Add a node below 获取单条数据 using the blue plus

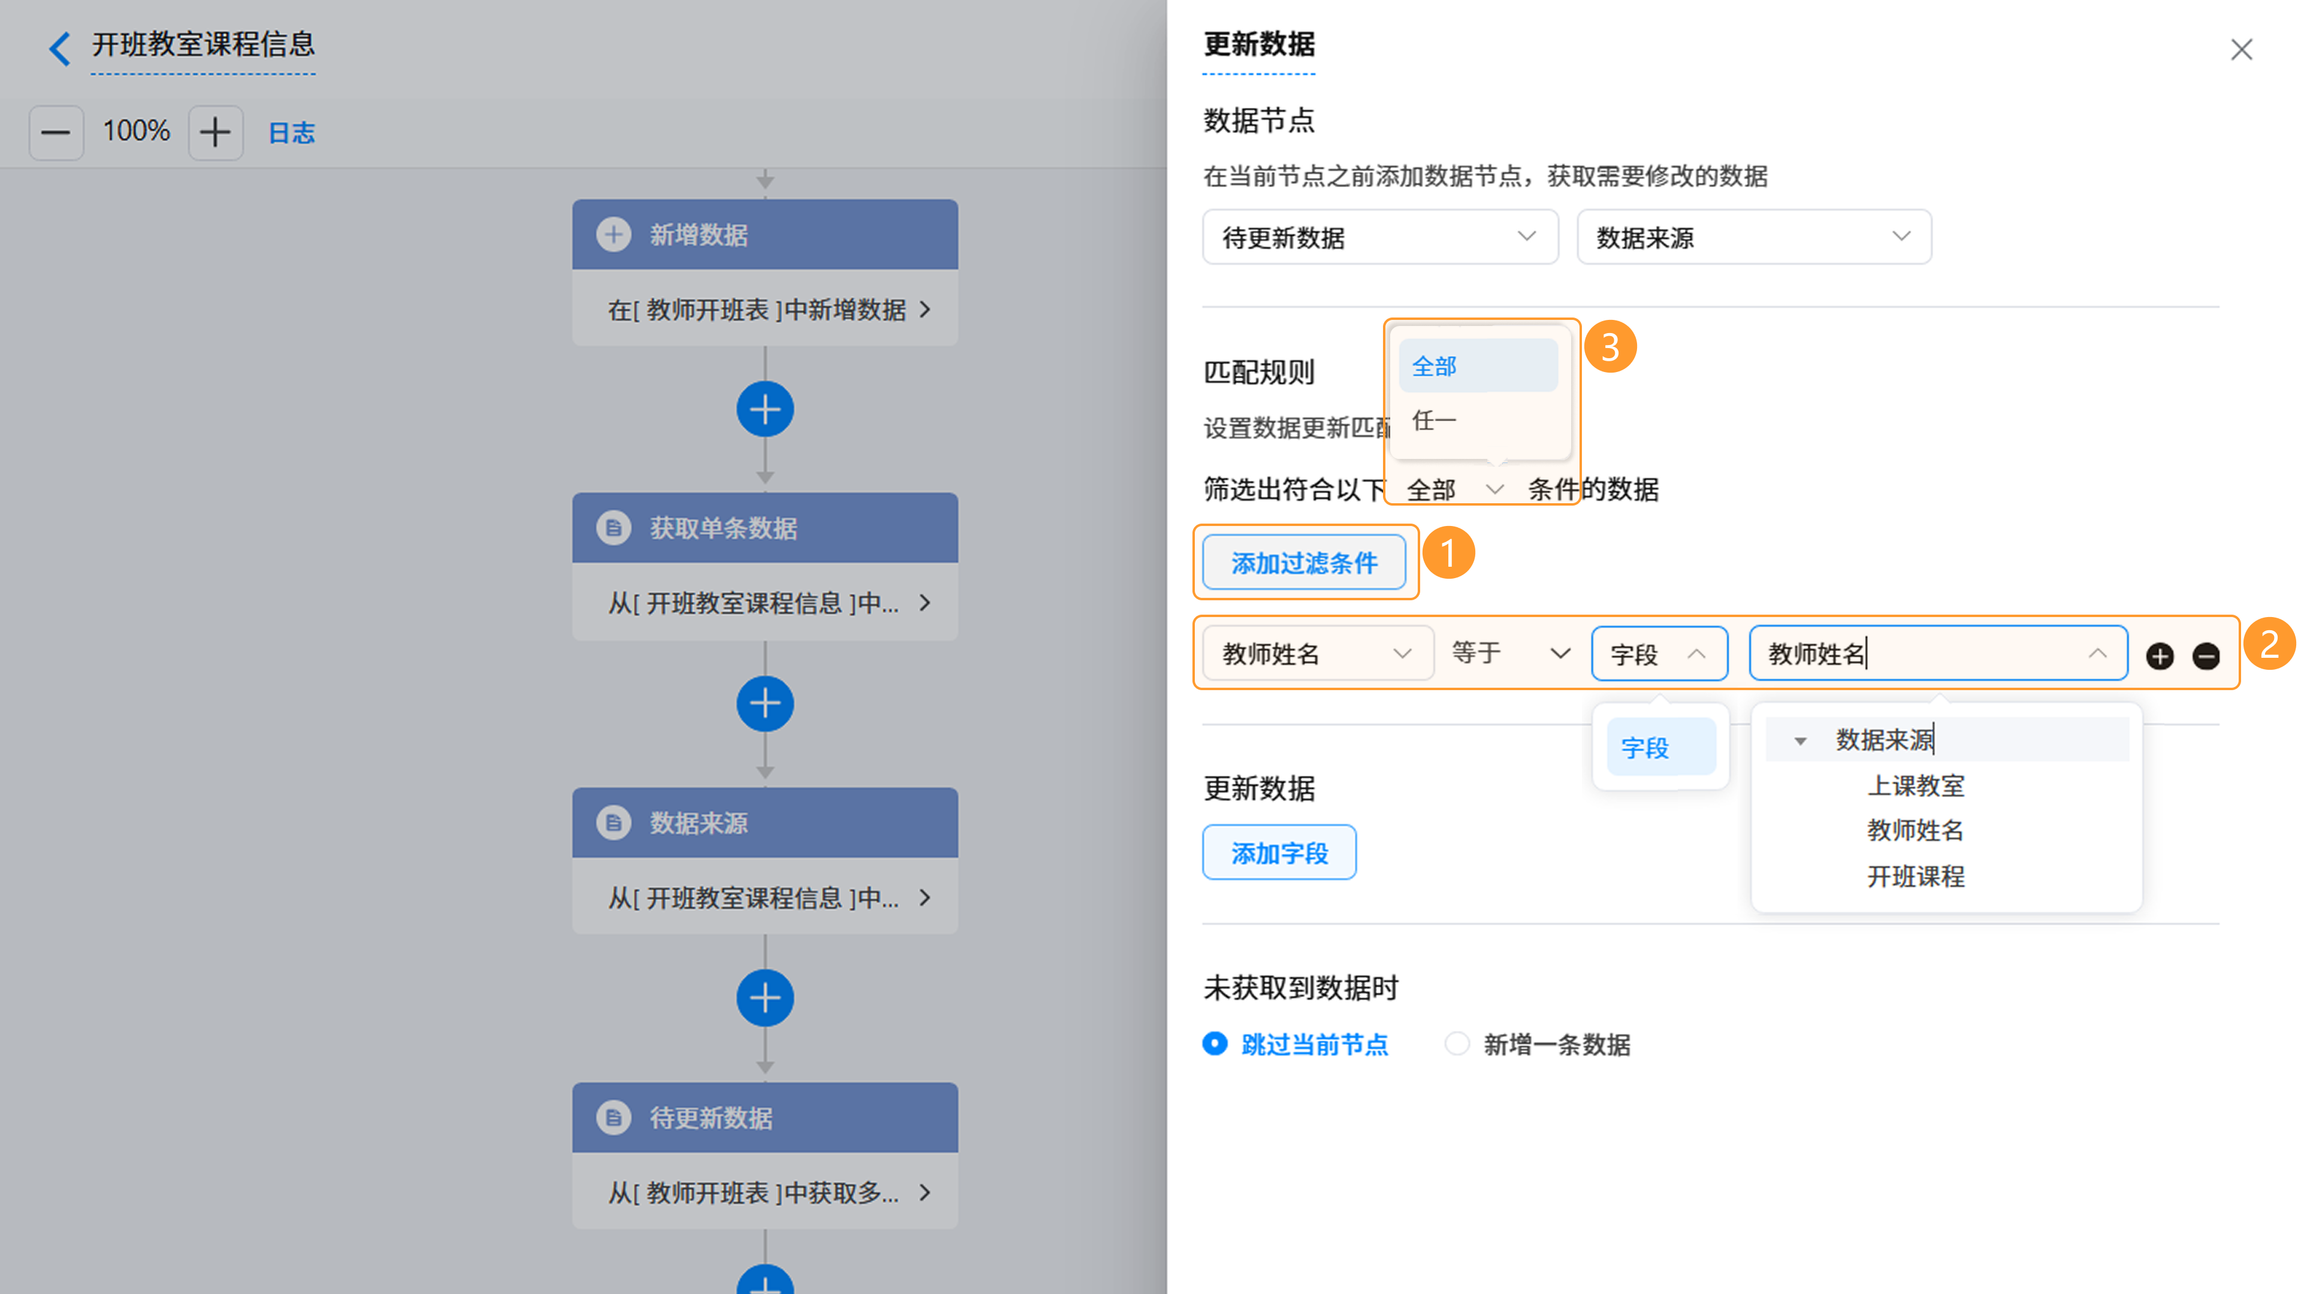[x=765, y=704]
